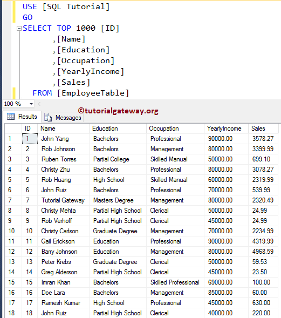Image resolution: width=281 pixels, height=318 pixels.
Task: Click the 59.53 sales cell
Action: [x=263, y=262]
